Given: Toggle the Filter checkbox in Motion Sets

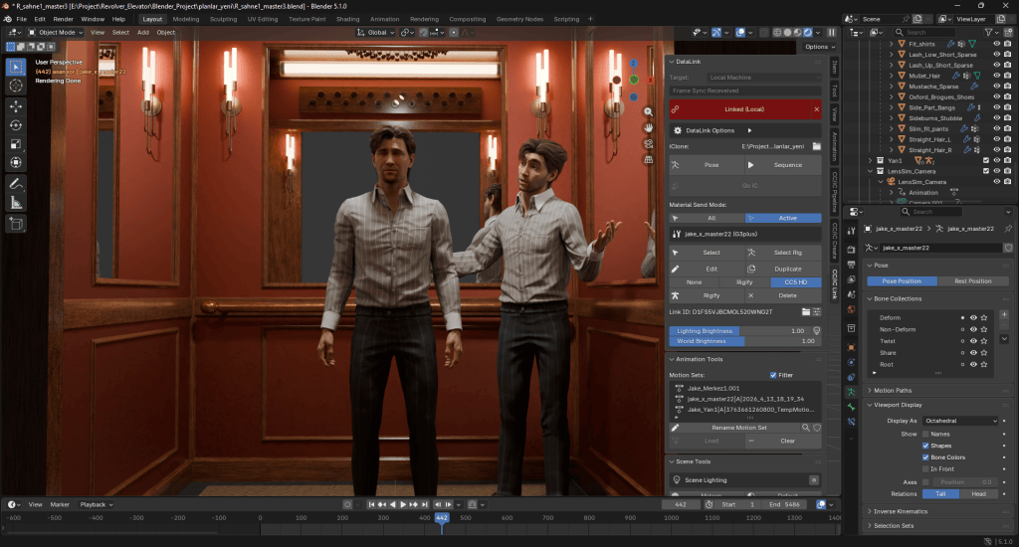Looking at the screenshot, I should pos(772,375).
